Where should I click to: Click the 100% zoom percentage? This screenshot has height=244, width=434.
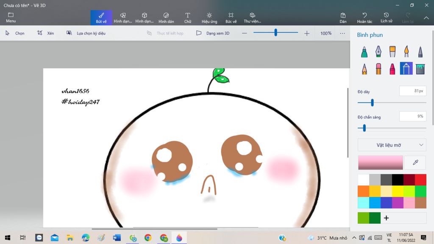pos(326,33)
